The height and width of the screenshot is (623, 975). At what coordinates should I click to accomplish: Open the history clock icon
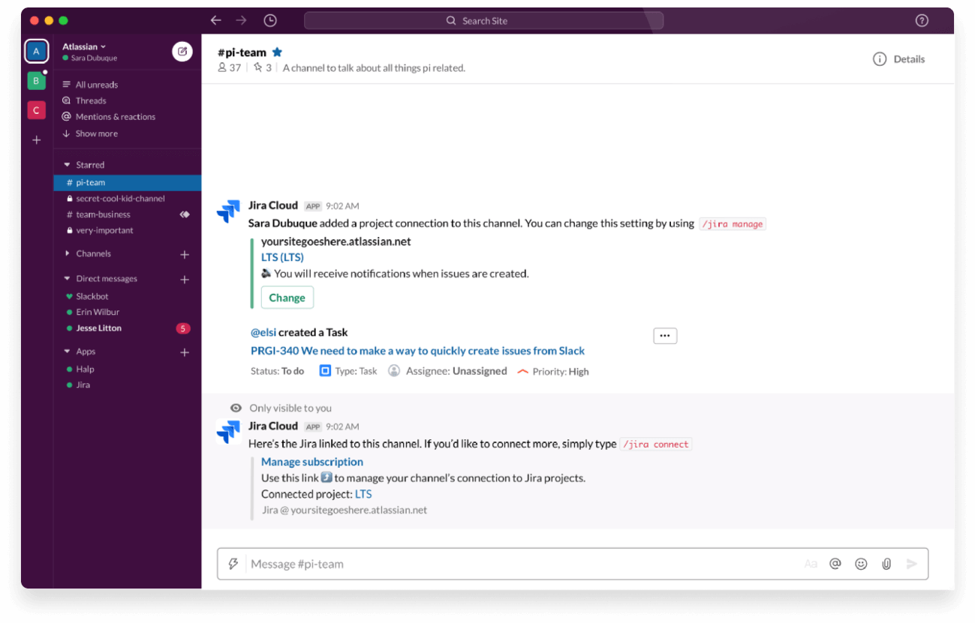(270, 21)
